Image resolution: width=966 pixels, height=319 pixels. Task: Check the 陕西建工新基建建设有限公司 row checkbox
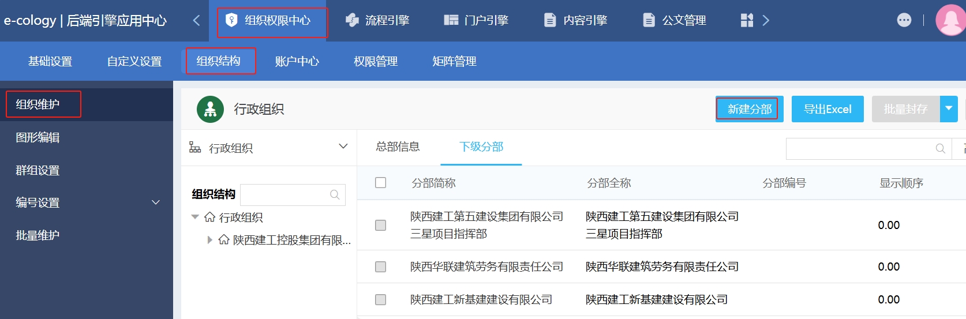380,299
